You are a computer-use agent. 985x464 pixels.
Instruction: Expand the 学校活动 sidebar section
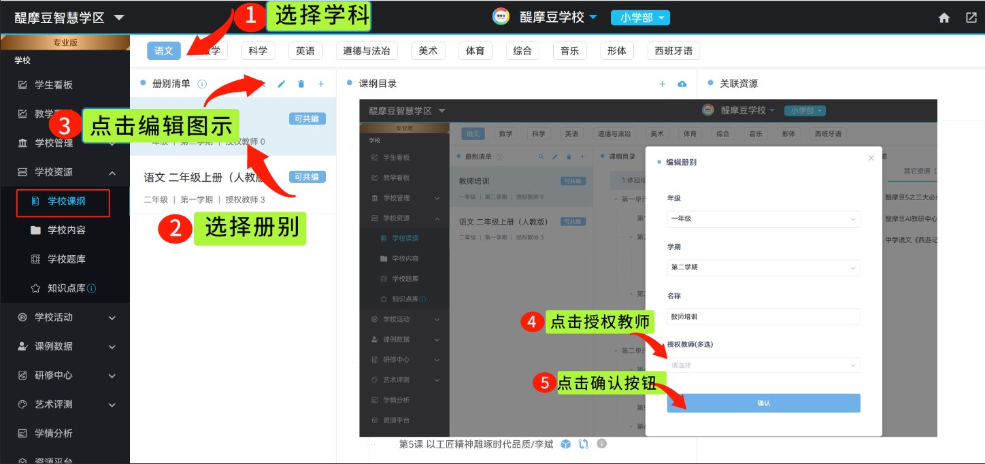click(65, 317)
